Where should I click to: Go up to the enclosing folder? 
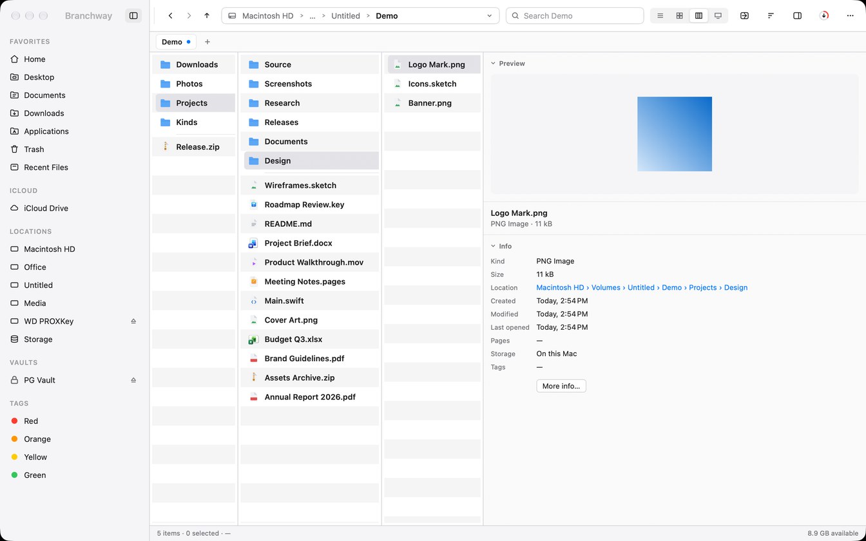(x=207, y=15)
